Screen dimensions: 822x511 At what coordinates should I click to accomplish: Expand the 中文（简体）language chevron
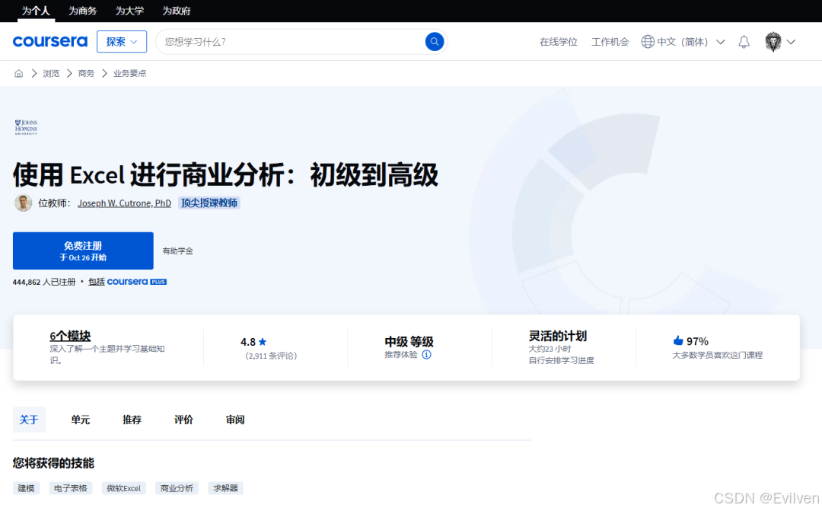[x=720, y=42]
